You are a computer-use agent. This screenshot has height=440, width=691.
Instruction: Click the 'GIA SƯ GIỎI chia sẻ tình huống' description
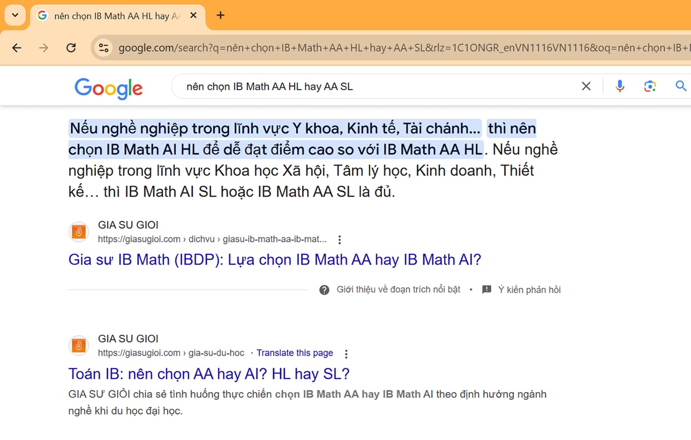[308, 402]
